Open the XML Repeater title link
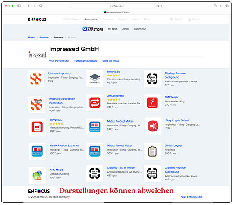The height and width of the screenshot is (205, 233). point(116,96)
